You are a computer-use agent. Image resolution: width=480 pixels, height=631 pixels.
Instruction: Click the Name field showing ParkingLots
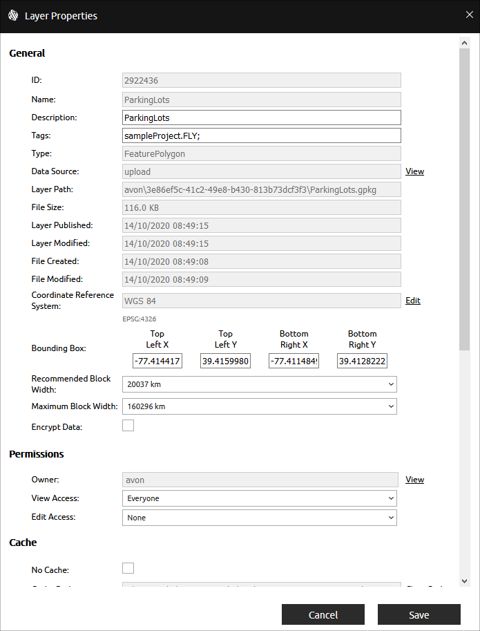tap(261, 100)
